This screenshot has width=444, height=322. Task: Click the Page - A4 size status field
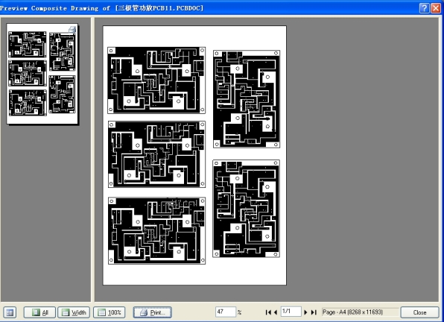coord(360,312)
